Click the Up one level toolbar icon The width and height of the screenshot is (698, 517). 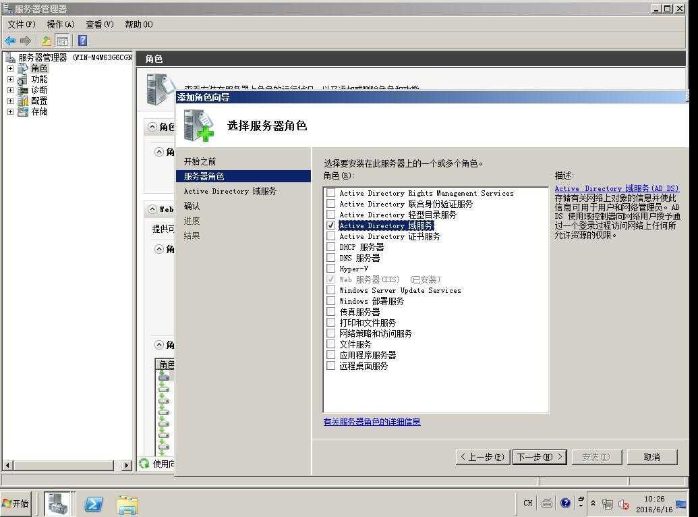[x=47, y=41]
